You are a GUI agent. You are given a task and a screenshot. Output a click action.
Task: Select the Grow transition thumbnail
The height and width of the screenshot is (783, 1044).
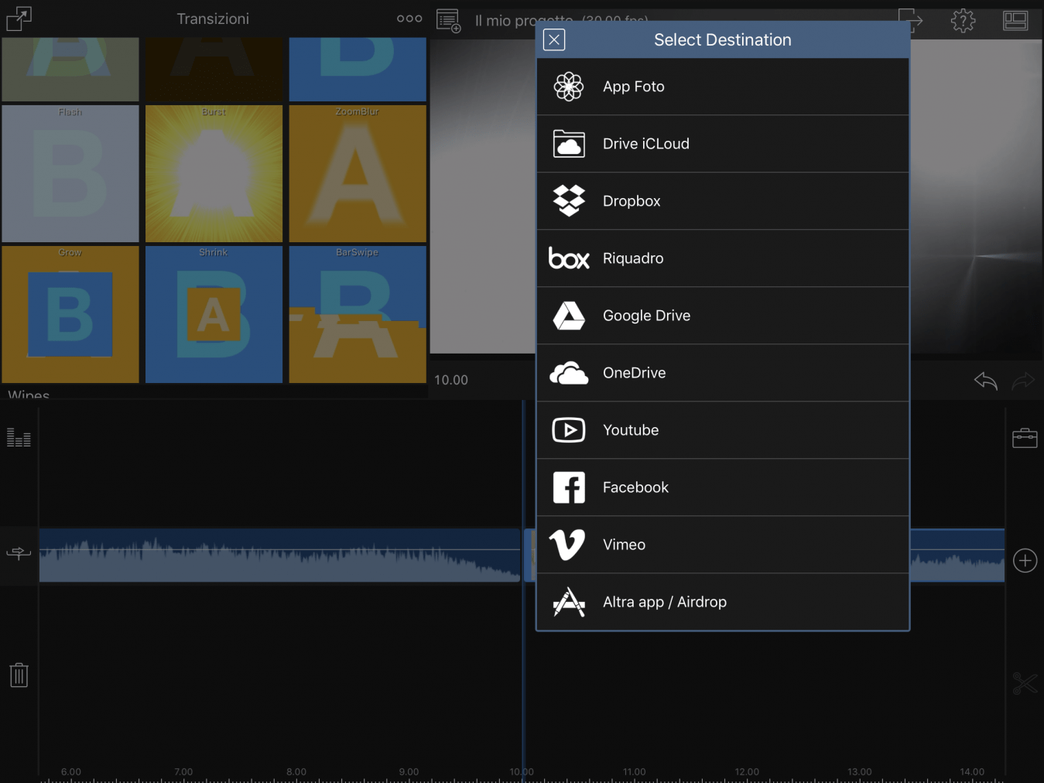(x=70, y=314)
